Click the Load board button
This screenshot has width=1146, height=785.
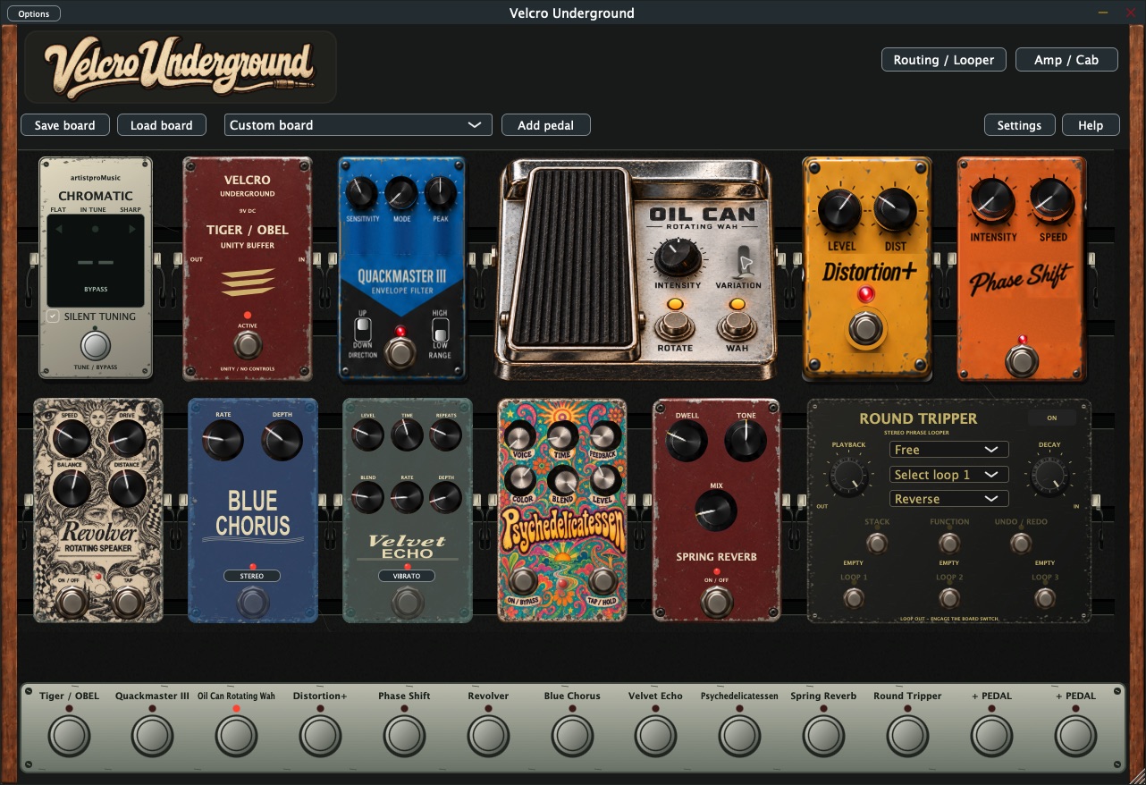(162, 125)
